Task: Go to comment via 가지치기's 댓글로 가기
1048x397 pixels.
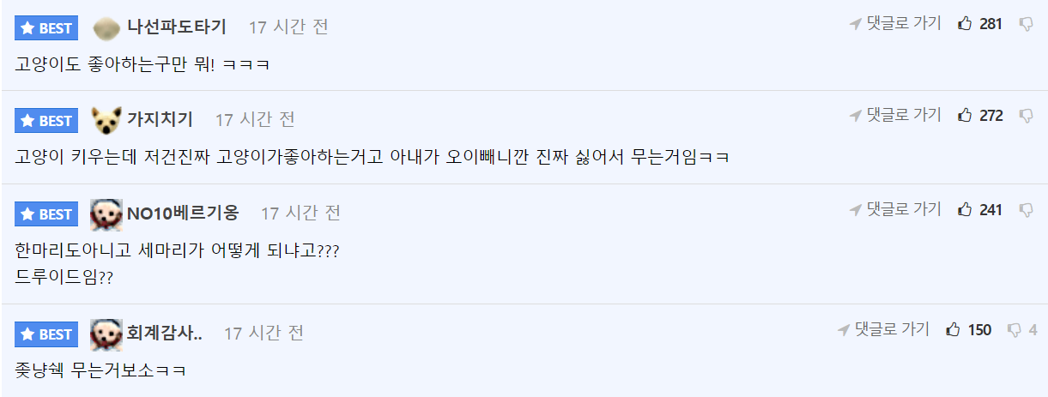Action: (x=895, y=116)
